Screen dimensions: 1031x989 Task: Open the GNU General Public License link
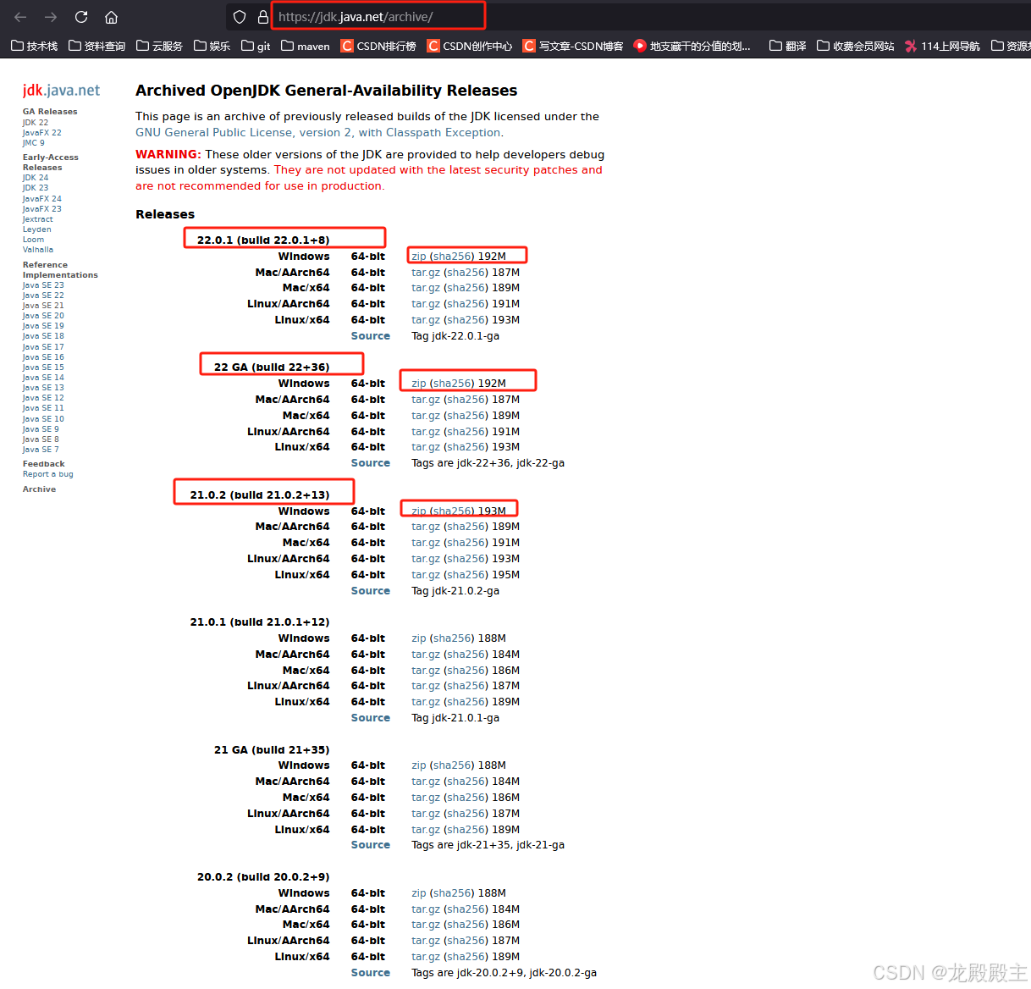click(x=319, y=132)
